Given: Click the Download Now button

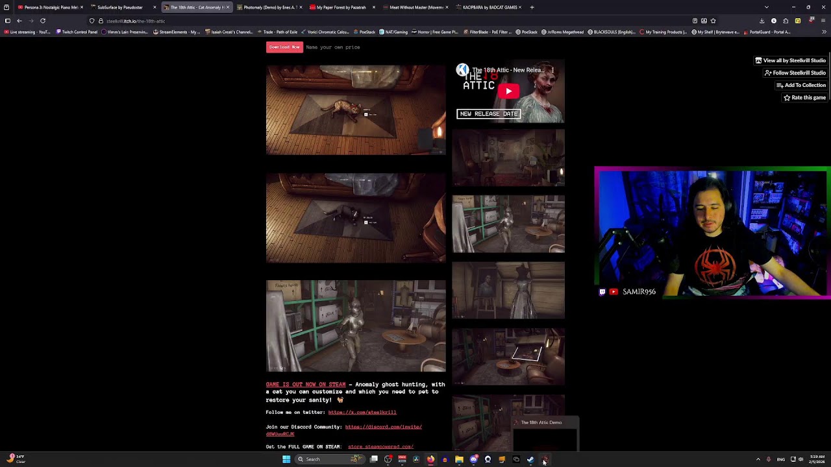Looking at the screenshot, I should pyautogui.click(x=284, y=47).
